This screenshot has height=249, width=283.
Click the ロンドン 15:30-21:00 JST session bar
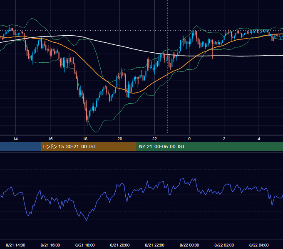click(x=88, y=146)
